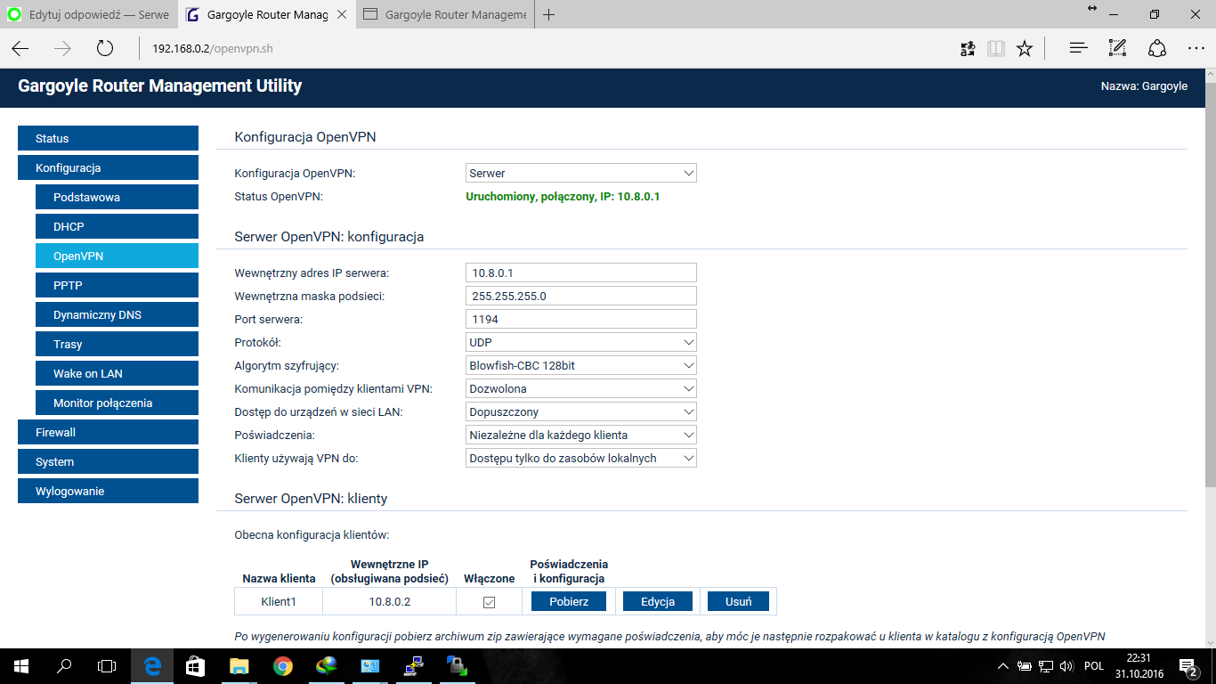The width and height of the screenshot is (1216, 684).
Task: Select the OpenVPN submenu item
Action: tap(117, 256)
